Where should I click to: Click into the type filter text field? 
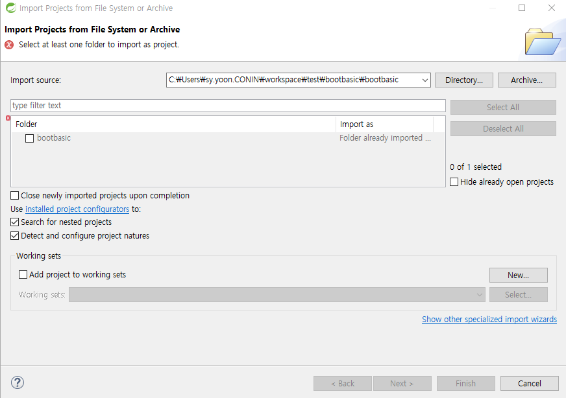(x=228, y=106)
